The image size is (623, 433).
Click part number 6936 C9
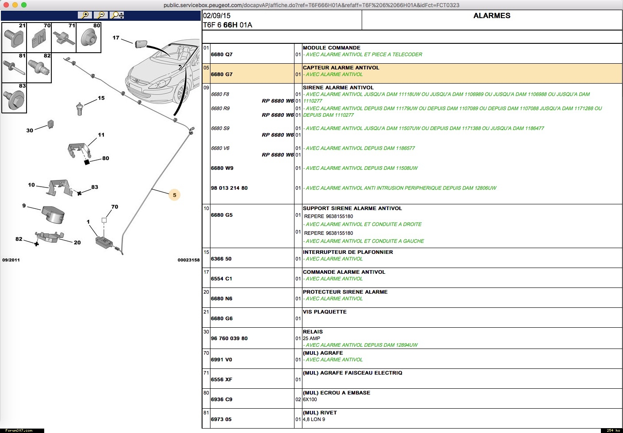click(222, 399)
